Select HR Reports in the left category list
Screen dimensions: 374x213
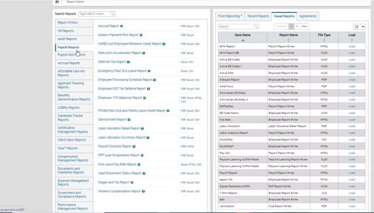coord(66,31)
